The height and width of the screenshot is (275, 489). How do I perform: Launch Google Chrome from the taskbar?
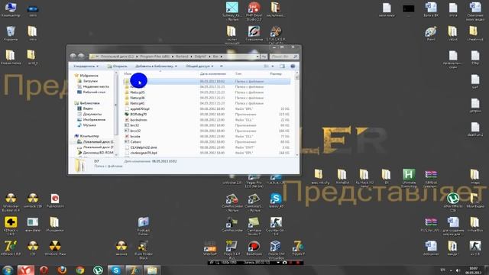pos(80,270)
